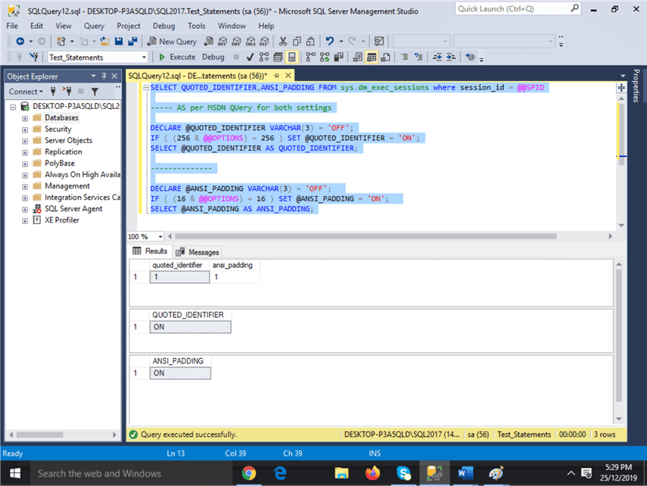
Task: Click the DAX query icon
Action: 265,42
